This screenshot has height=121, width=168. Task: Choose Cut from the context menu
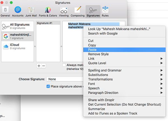124,41
